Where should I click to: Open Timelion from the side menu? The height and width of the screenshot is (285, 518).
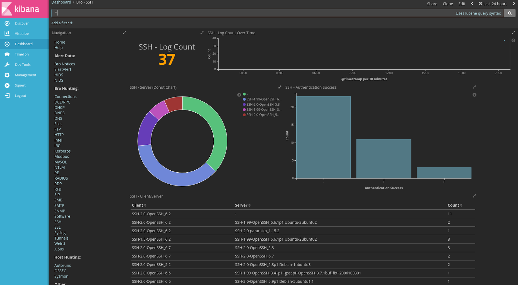coord(22,54)
